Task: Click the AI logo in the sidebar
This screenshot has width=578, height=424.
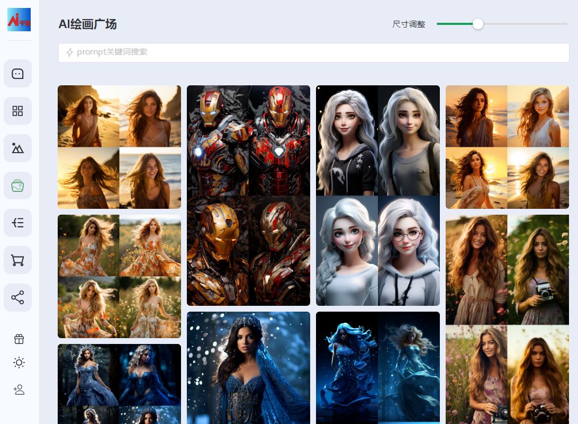Action: [19, 20]
